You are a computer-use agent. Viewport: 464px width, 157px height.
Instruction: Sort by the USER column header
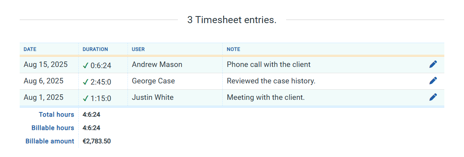pyautogui.click(x=138, y=49)
